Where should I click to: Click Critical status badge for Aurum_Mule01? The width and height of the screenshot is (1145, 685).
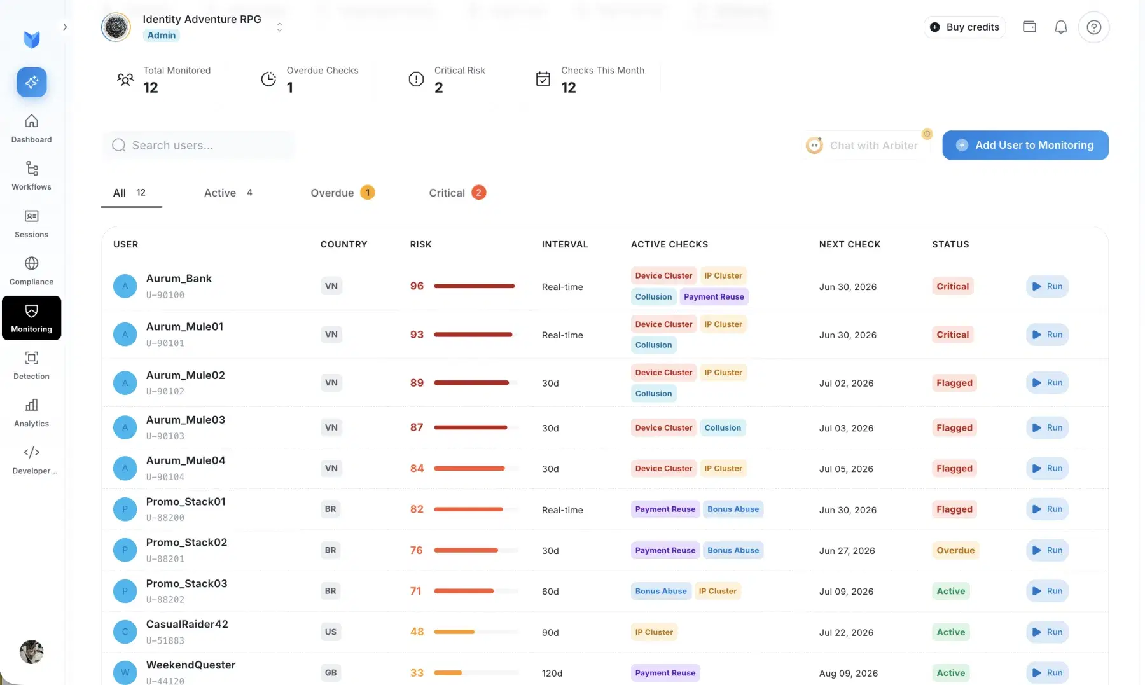(x=952, y=335)
